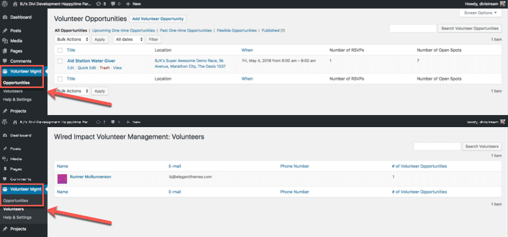
Task: Expand the Screen Options panel
Action: (480, 13)
